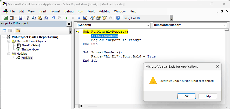230x109 pixels.
Task: Select Sheet1 (Sales) in project tree
Action: 31,45
